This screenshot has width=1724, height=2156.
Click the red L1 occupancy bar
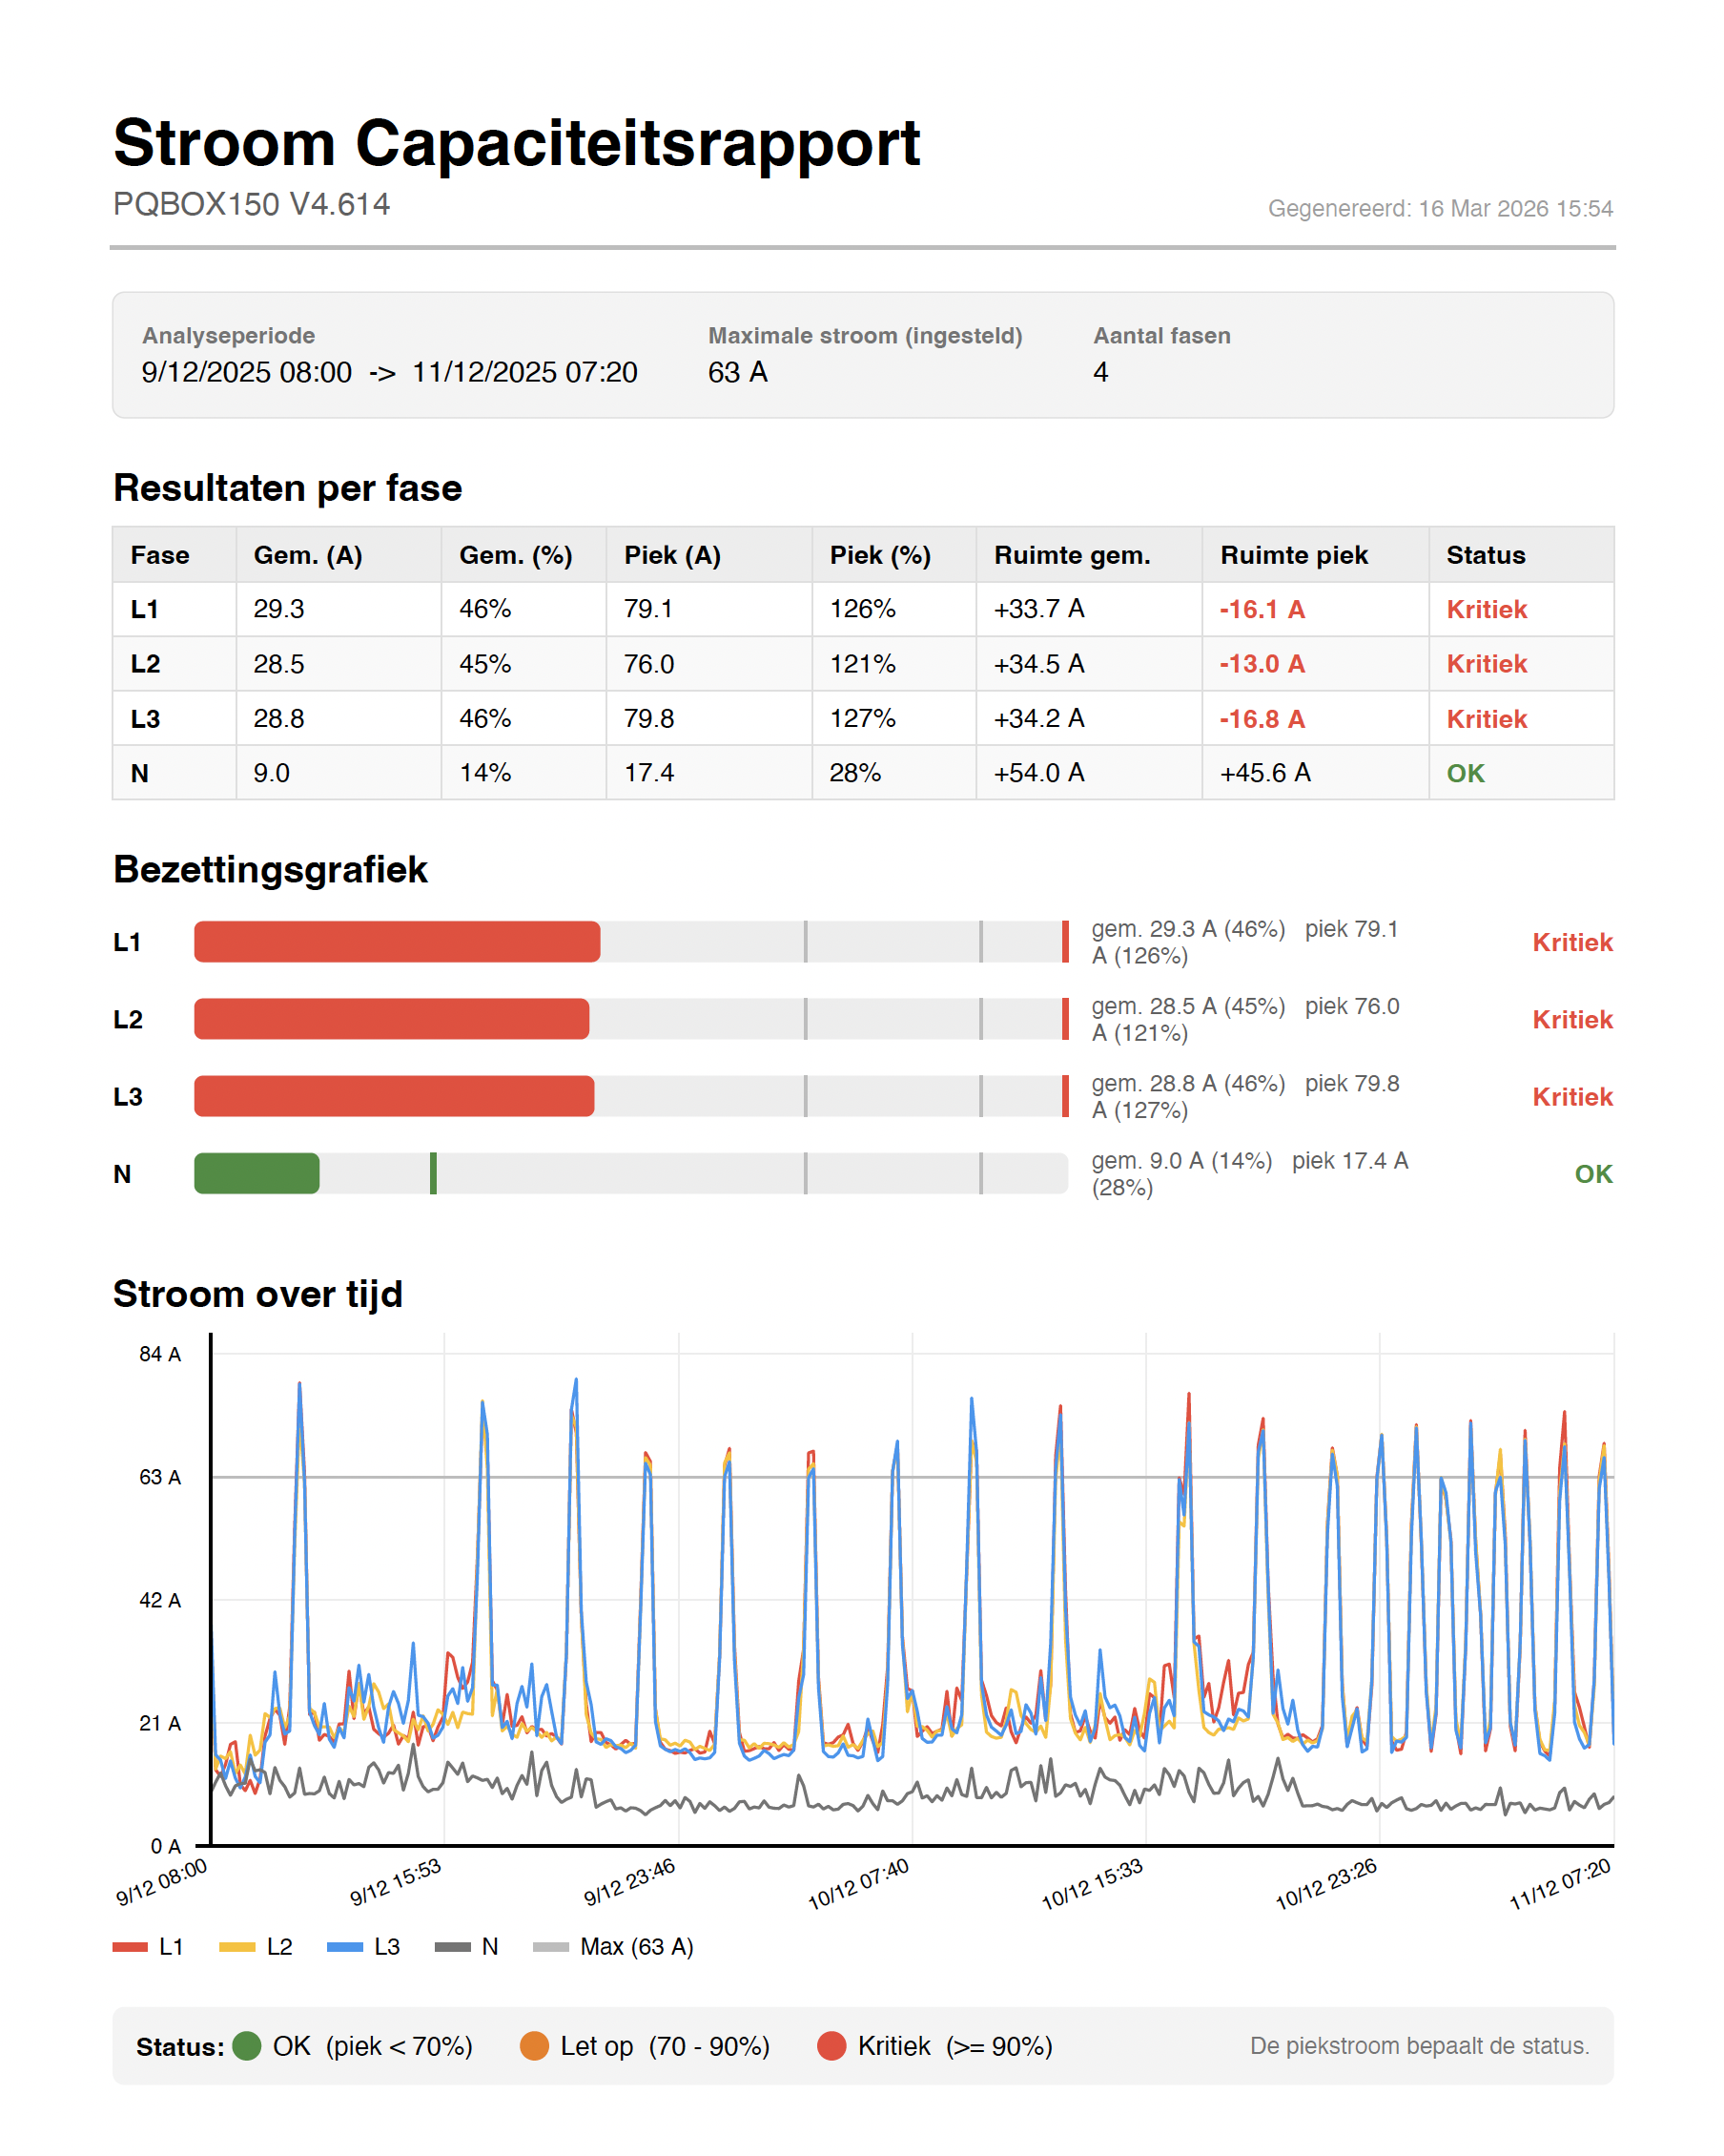point(397,942)
